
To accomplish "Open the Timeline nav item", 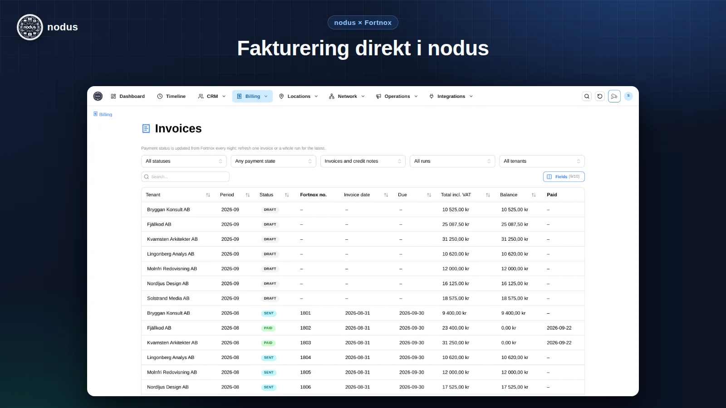I will [172, 96].
